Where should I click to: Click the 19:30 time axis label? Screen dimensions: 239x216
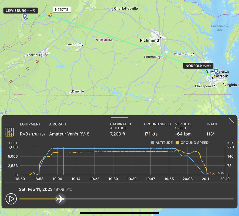pos(113,179)
